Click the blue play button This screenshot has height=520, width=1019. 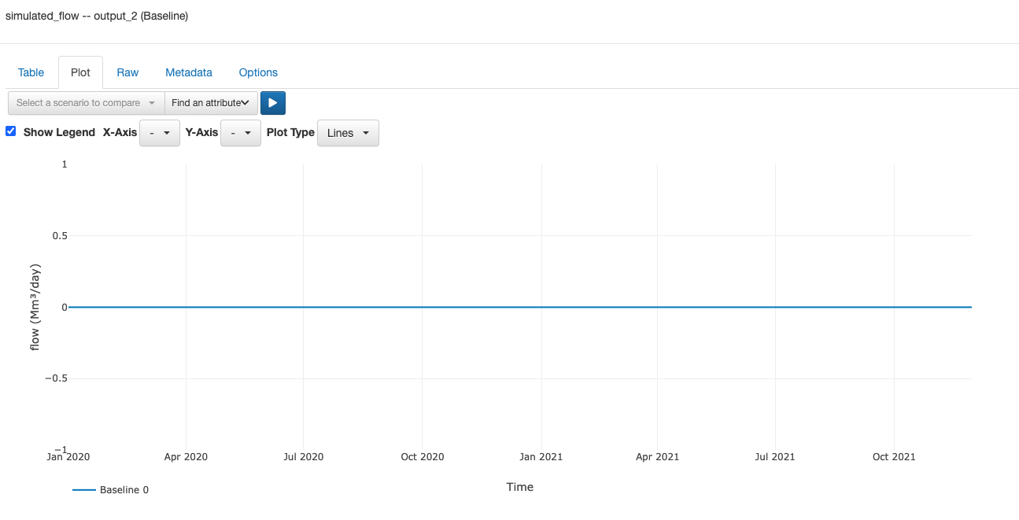273,103
